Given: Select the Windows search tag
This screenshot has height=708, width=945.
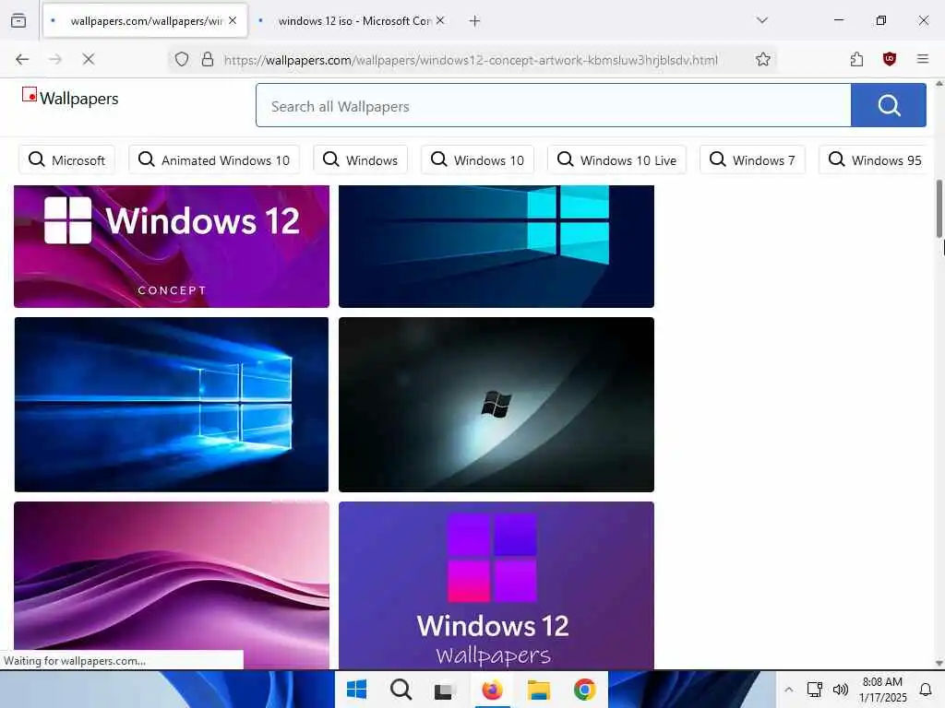Looking at the screenshot, I should (361, 160).
